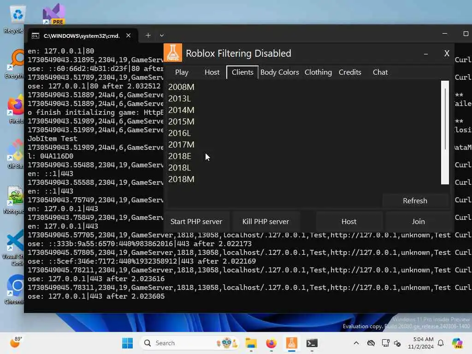
Task: Open the Chromium desktop shortcut
Action: tap(14, 289)
